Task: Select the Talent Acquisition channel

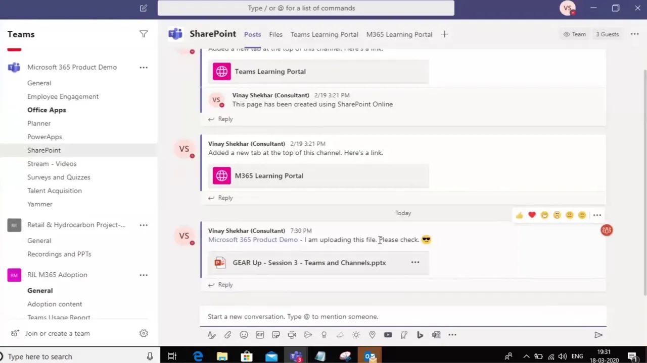Action: tap(55, 191)
